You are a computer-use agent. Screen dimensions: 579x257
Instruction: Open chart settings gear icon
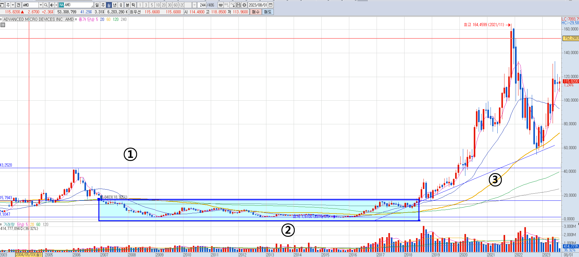click(244, 5)
